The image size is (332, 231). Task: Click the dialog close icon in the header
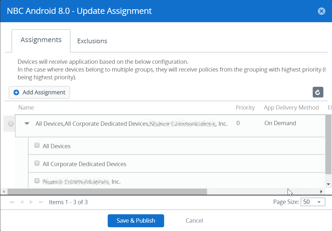click(x=322, y=11)
